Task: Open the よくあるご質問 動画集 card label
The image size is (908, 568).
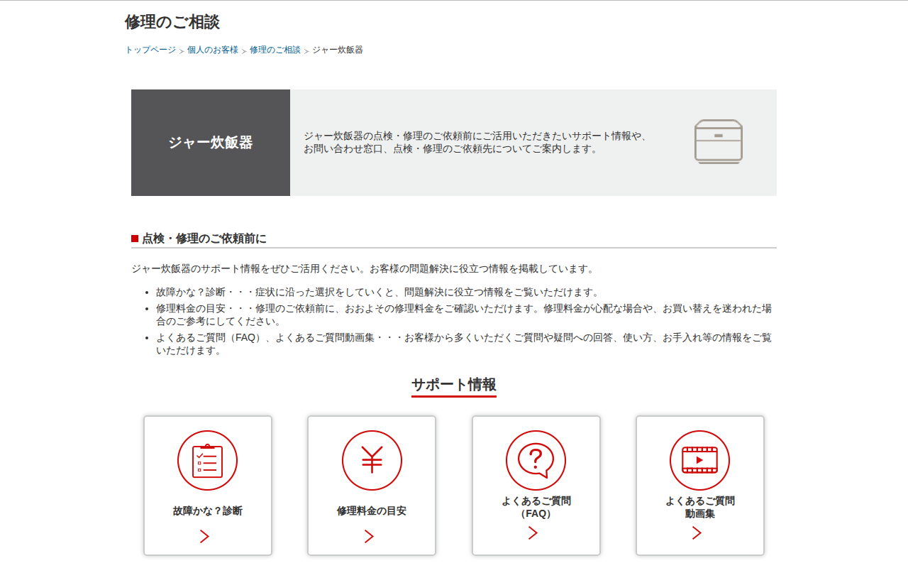Action: (700, 507)
